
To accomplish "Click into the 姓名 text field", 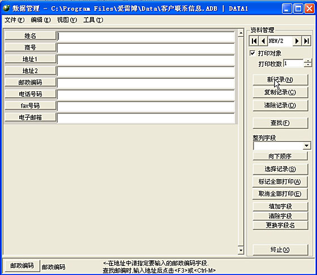I will (x=146, y=36).
